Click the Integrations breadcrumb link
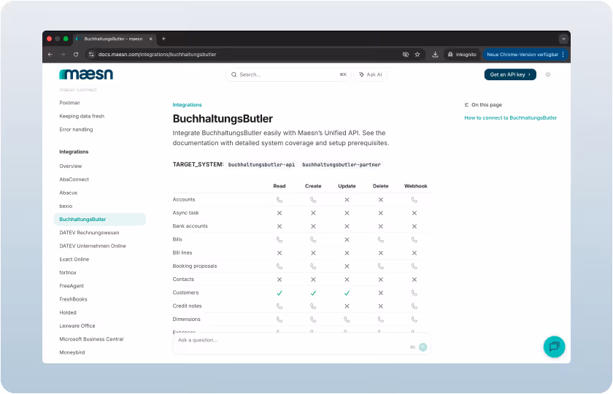 (x=188, y=105)
